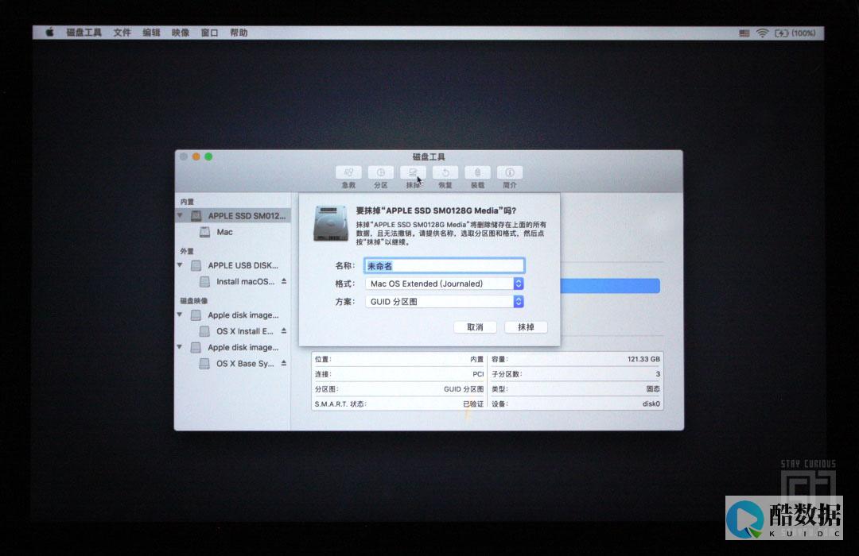Click the 子分区数 label
The image size is (859, 556).
(507, 374)
